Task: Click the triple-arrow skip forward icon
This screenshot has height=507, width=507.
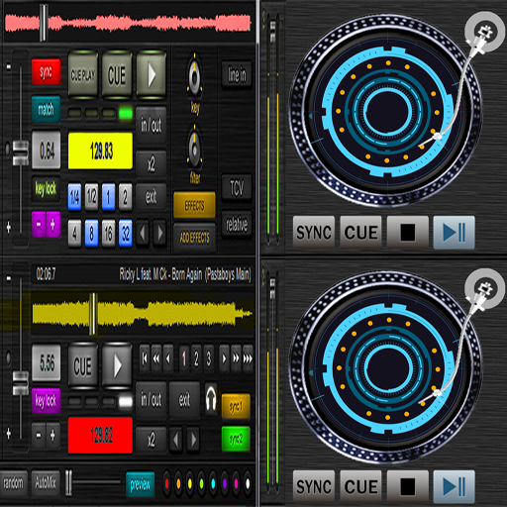Action: click(x=248, y=358)
